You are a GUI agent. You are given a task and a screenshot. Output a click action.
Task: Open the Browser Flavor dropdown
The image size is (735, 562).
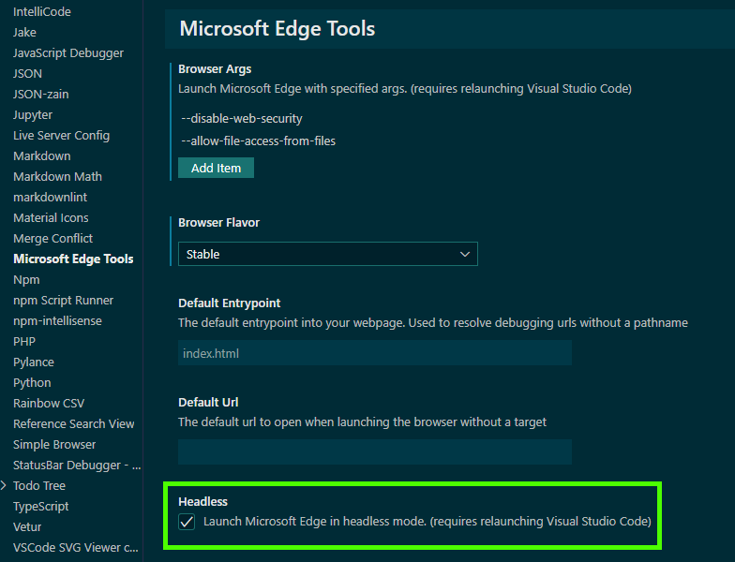[x=328, y=254]
